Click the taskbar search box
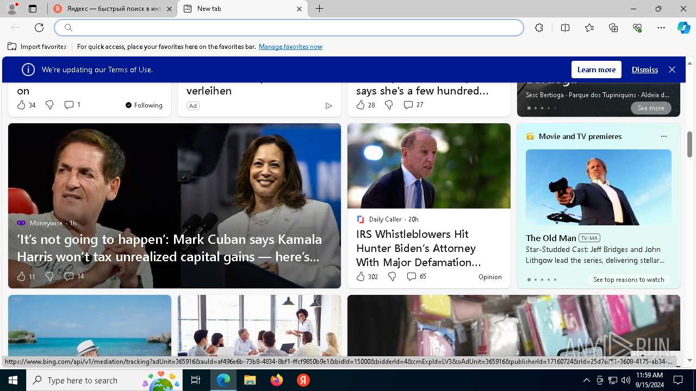 click(x=105, y=380)
